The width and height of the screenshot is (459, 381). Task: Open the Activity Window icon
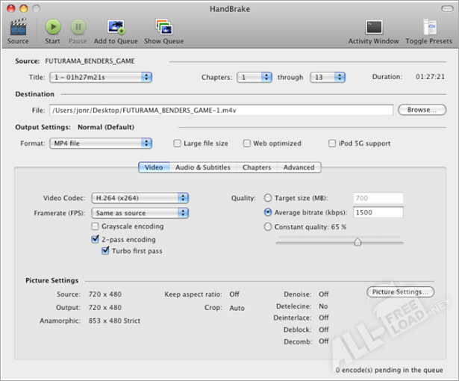[x=374, y=27]
